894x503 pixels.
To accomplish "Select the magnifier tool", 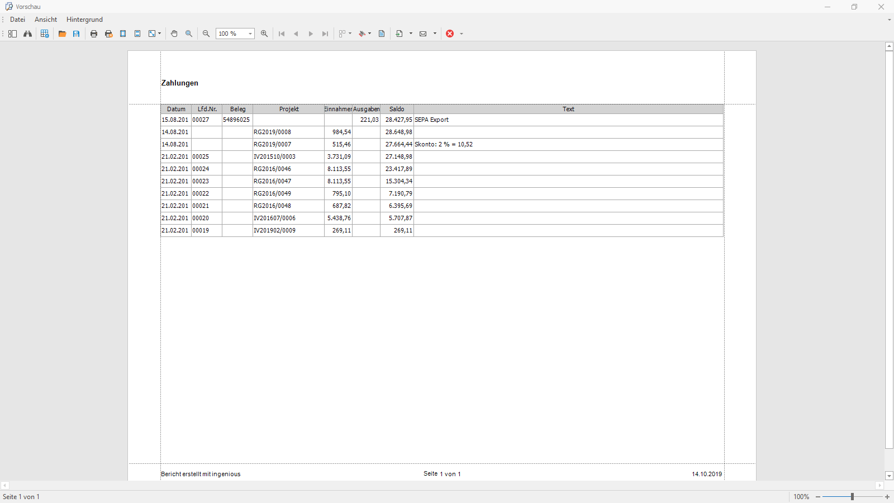I will point(189,34).
